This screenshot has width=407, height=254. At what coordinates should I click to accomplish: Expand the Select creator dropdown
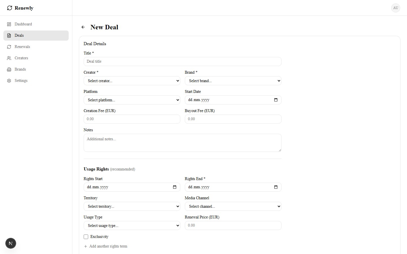[x=132, y=81]
